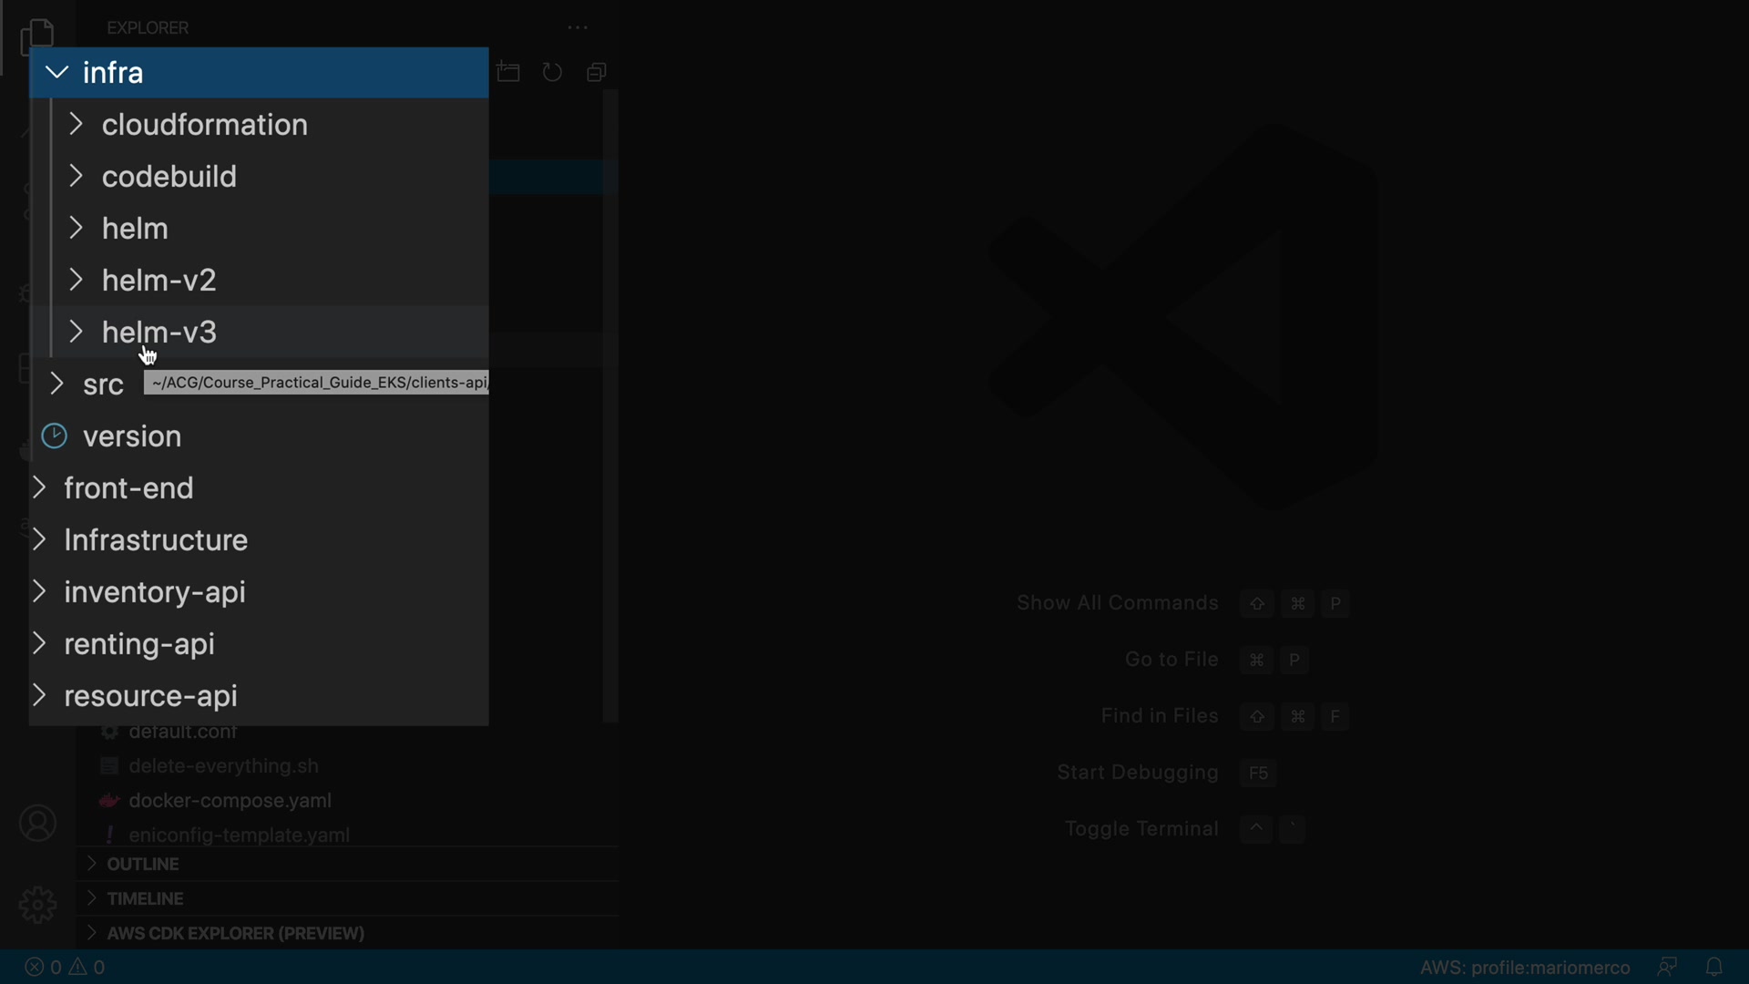This screenshot has width=1749, height=984.
Task: Collapse the infra folder
Action: tap(113, 73)
